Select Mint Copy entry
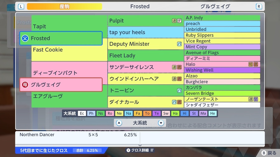The height and width of the screenshot is (157, 280). pyautogui.click(x=222, y=47)
